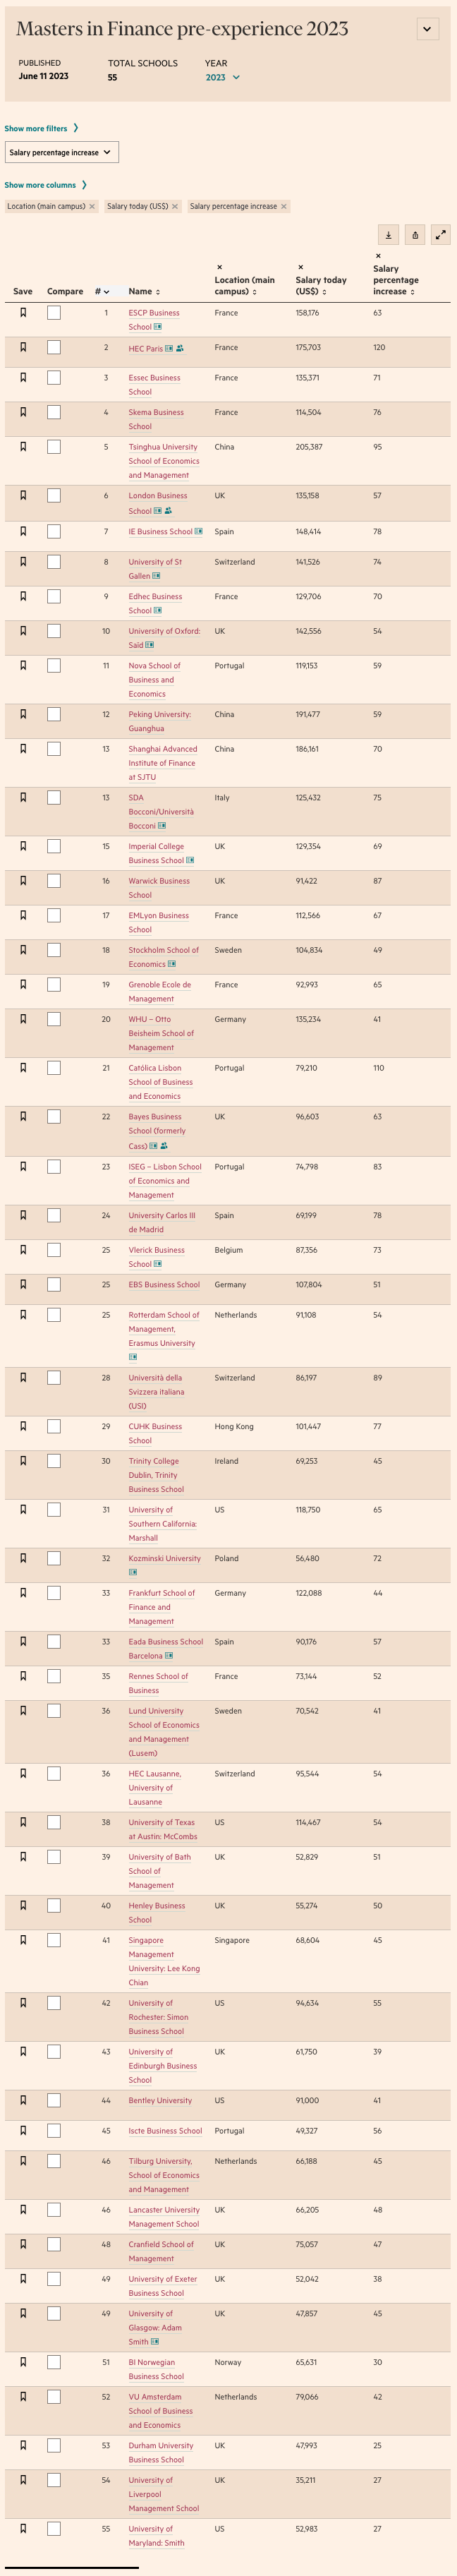This screenshot has height=2576, width=457.
Task: Open the Salary percentage increase dropdown
Action: pos(62,152)
